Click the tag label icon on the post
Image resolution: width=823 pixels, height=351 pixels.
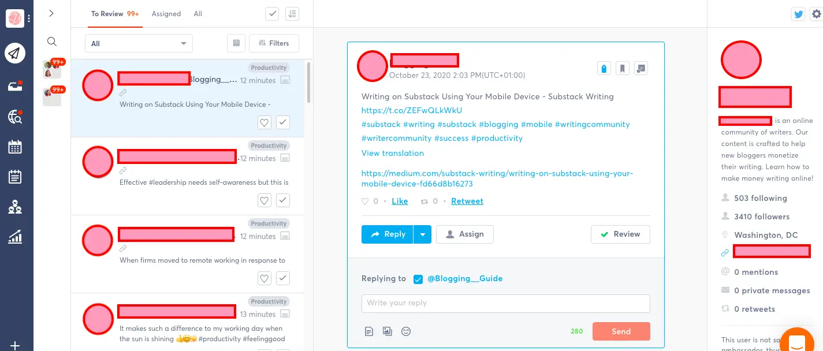click(604, 69)
